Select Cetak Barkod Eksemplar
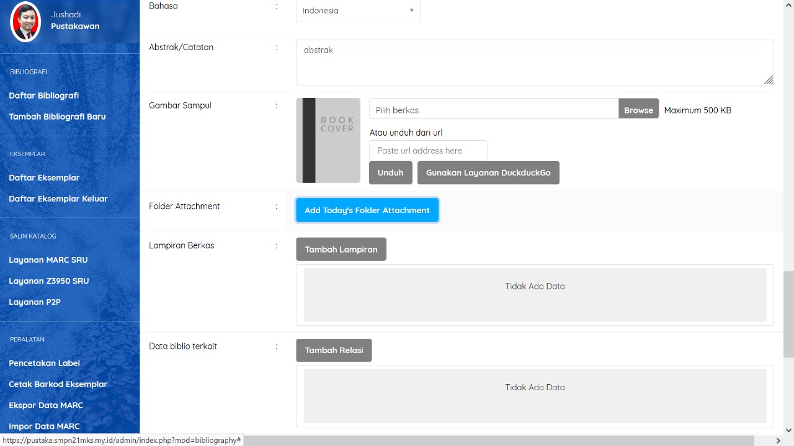The width and height of the screenshot is (794, 446). pyautogui.click(x=58, y=384)
